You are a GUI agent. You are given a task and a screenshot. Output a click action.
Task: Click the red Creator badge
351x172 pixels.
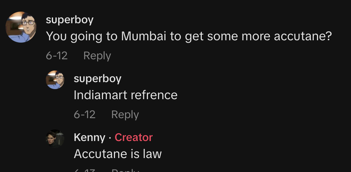pos(134,137)
